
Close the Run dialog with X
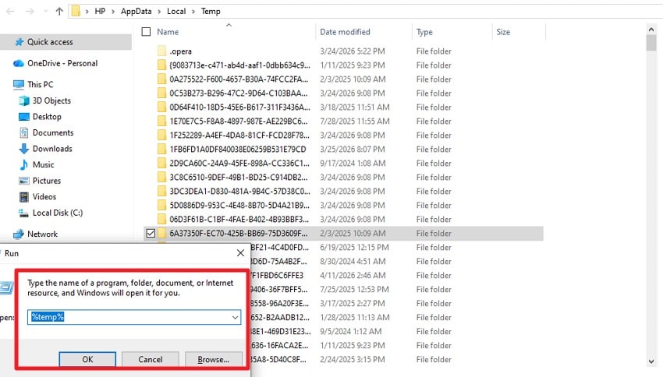pyautogui.click(x=240, y=253)
